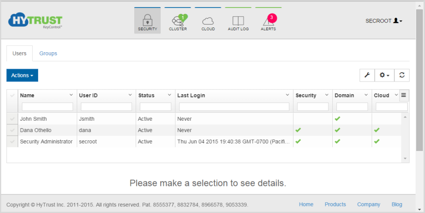Click the wrench tool button
The height and width of the screenshot is (213, 425).
coord(367,75)
